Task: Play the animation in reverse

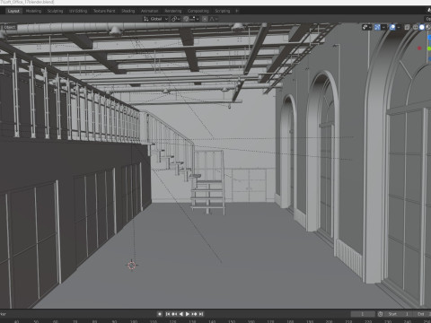Action: [x=180, y=314]
